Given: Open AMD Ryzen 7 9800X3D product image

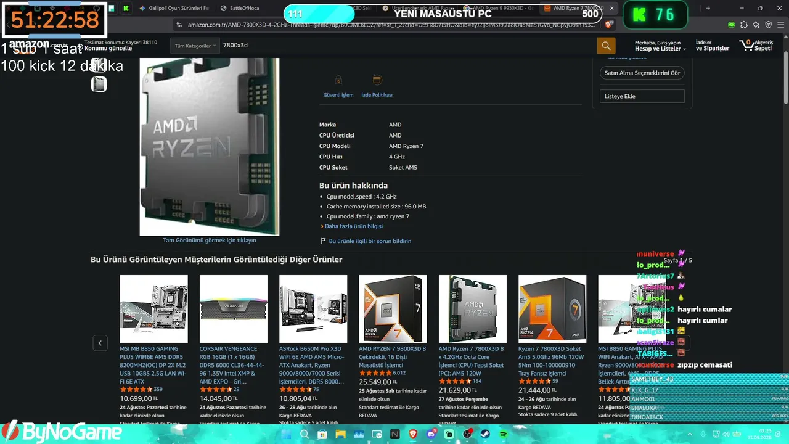Looking at the screenshot, I should [393, 309].
